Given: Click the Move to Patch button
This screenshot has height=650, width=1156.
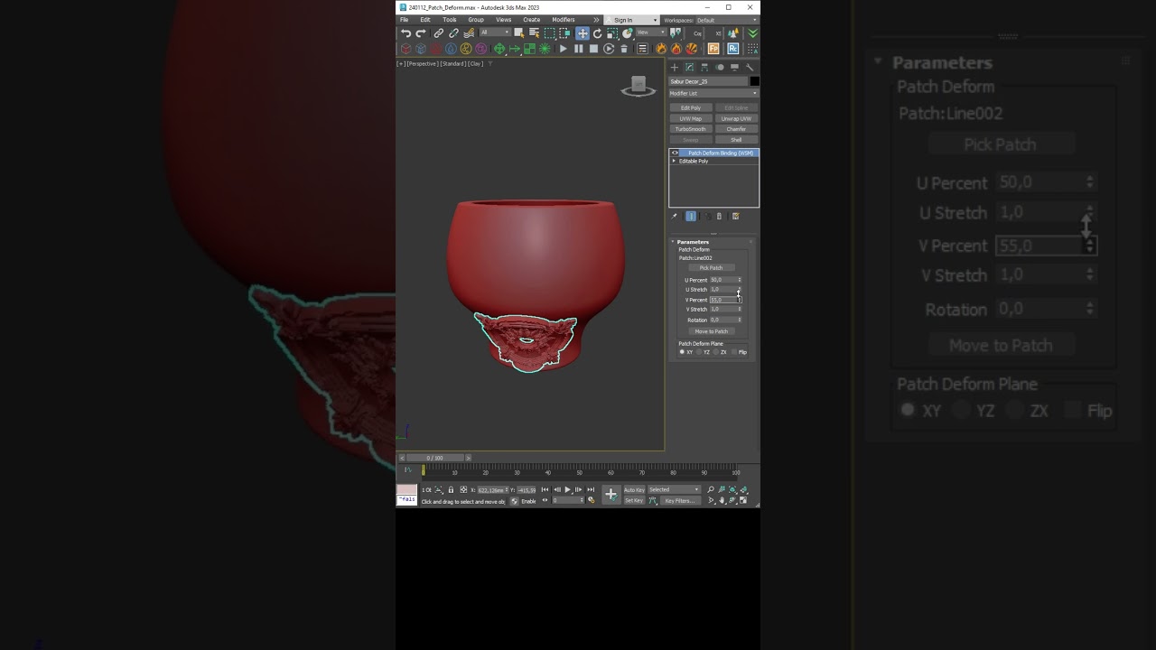Looking at the screenshot, I should coord(711,331).
